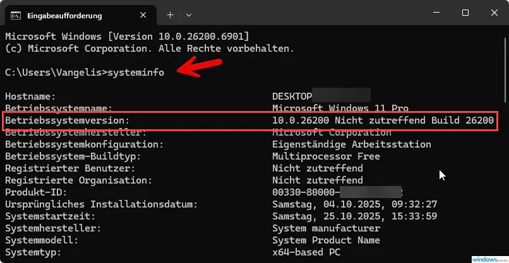Expand the new tab profile dropdown chevron

pyautogui.click(x=189, y=14)
